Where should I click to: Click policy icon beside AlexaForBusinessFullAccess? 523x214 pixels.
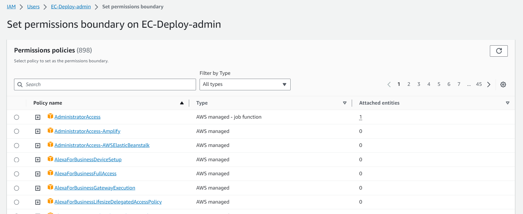pos(50,173)
